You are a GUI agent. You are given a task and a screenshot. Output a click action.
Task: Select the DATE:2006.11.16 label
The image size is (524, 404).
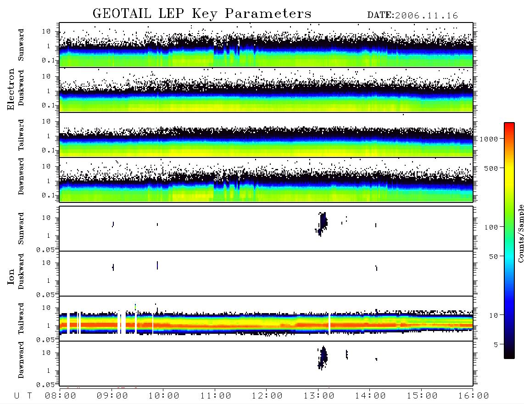[x=413, y=16]
